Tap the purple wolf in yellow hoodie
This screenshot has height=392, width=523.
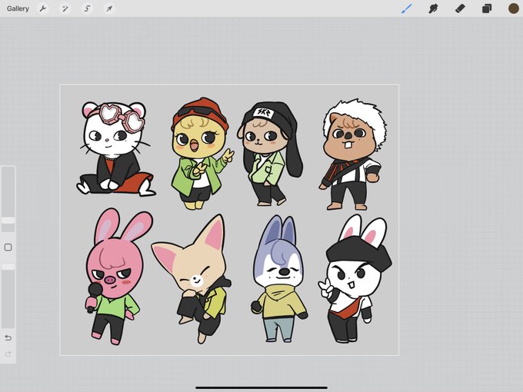tap(279, 279)
